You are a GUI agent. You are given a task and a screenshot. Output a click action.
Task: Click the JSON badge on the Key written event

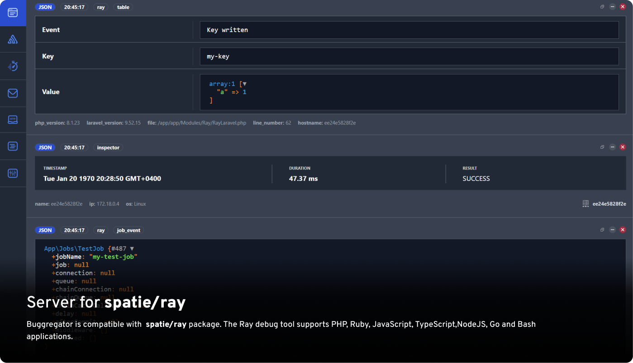point(45,7)
